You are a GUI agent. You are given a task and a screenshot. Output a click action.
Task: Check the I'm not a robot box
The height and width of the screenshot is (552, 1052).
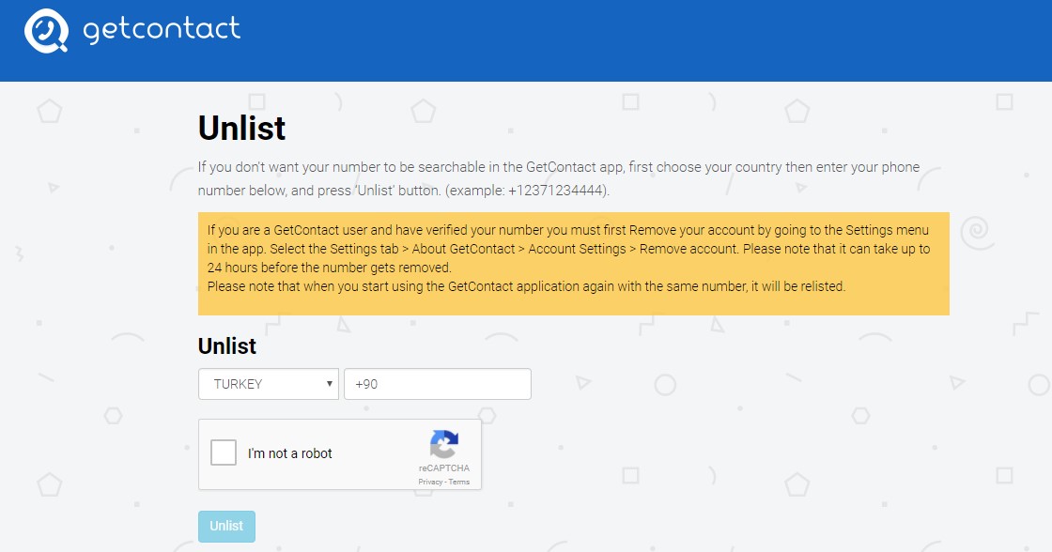(x=224, y=453)
